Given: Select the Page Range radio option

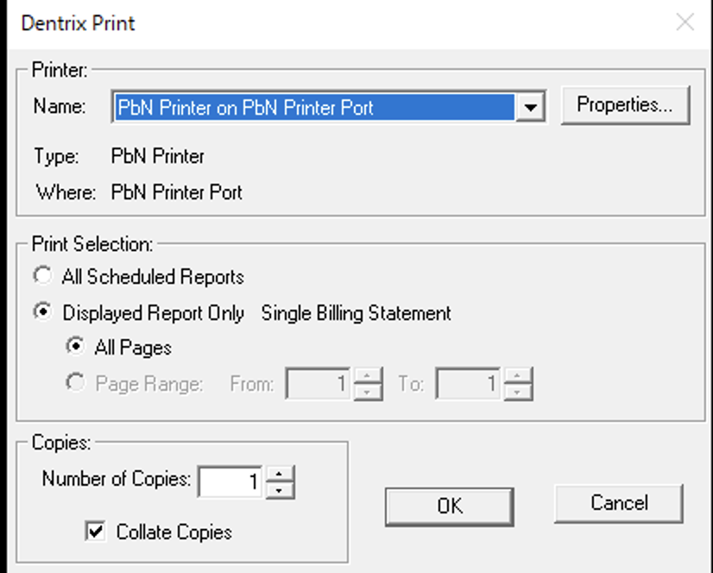Looking at the screenshot, I should click(x=75, y=382).
